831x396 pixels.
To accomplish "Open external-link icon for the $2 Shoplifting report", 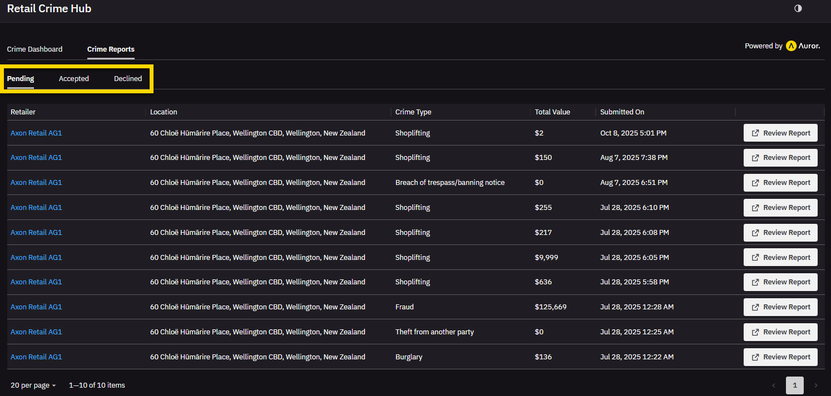I will (x=755, y=133).
